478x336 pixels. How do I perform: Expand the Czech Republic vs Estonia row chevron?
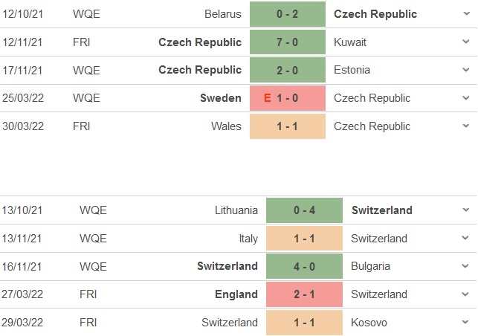click(466, 70)
